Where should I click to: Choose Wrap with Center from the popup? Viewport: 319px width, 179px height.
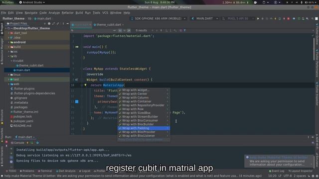[x=144, y=94]
